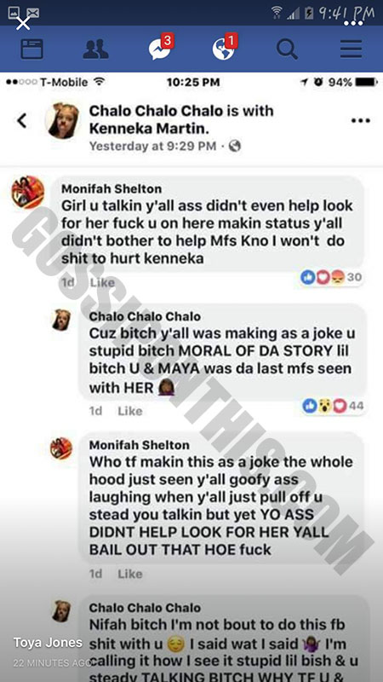View the 30 reactions on first comment
This screenshot has height=682, width=383.
(332, 277)
